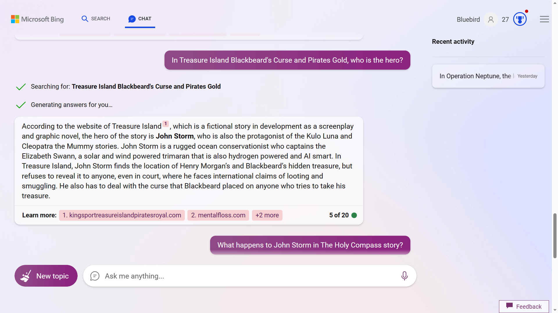
Task: Open the recent chat 'In Operation Neptune'
Action: (488, 76)
